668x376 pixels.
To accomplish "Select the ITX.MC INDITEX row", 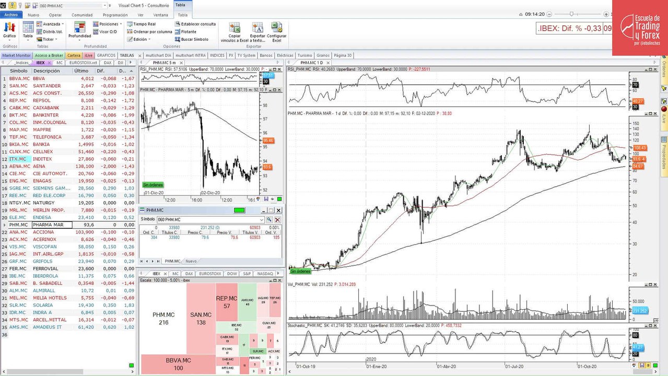I will pyautogui.click(x=68, y=159).
